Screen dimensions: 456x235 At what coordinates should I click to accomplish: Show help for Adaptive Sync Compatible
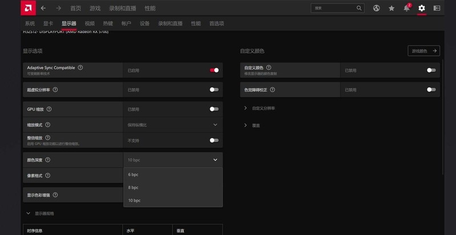[80, 67]
